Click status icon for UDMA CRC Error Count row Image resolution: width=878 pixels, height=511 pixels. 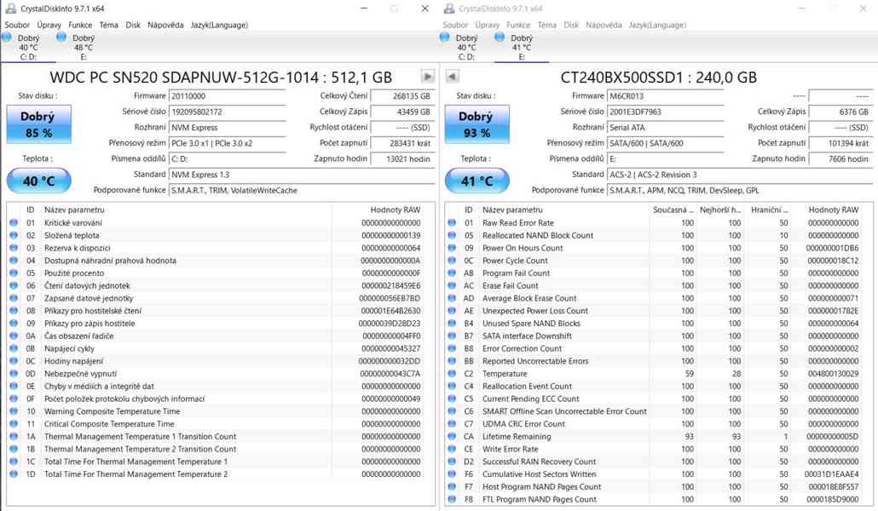coord(452,423)
